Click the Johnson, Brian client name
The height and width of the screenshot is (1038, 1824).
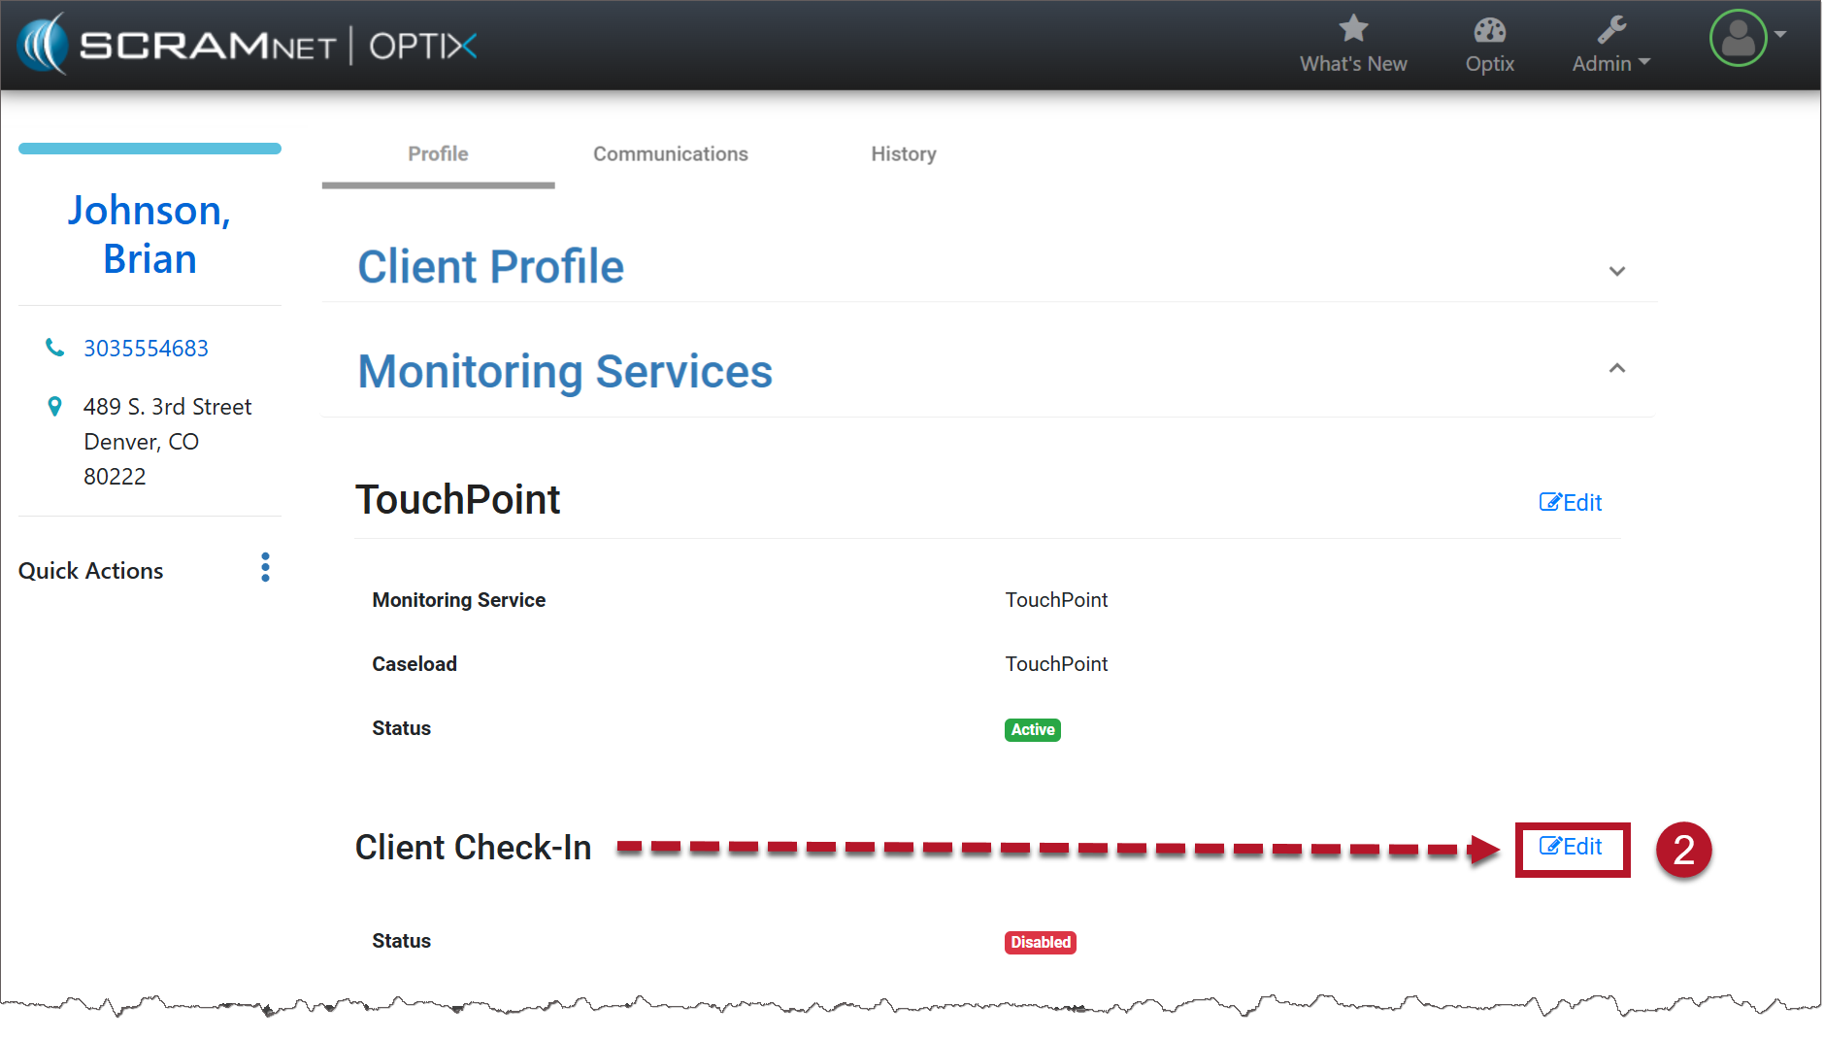pos(149,234)
